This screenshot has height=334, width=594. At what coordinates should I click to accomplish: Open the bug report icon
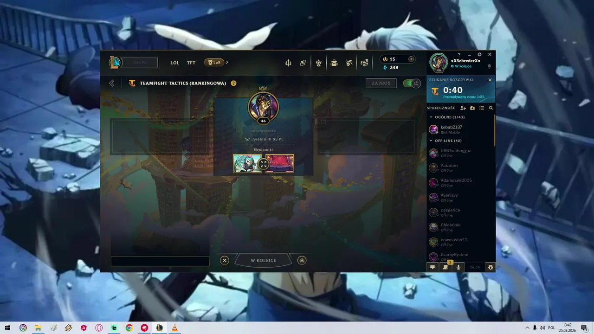coord(491,267)
